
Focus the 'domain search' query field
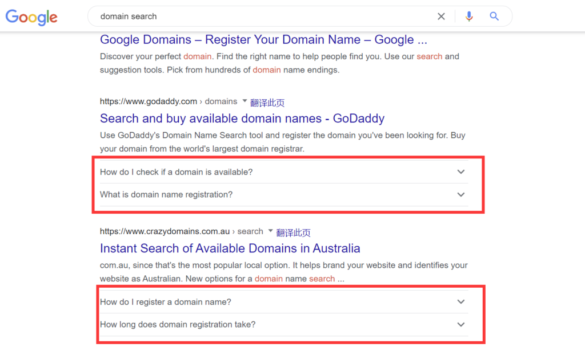tap(257, 17)
